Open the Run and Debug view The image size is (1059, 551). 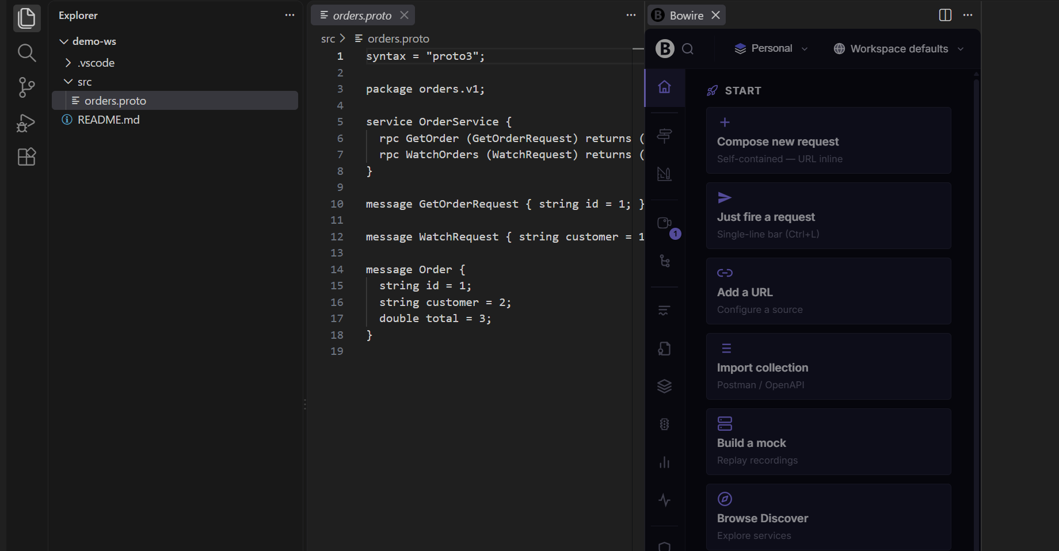pos(26,123)
